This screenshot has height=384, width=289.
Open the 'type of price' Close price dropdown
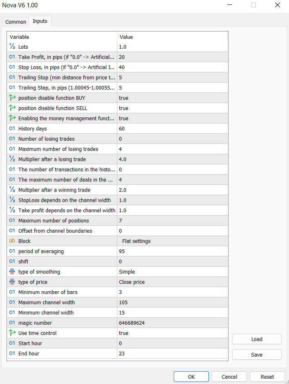pos(172,282)
